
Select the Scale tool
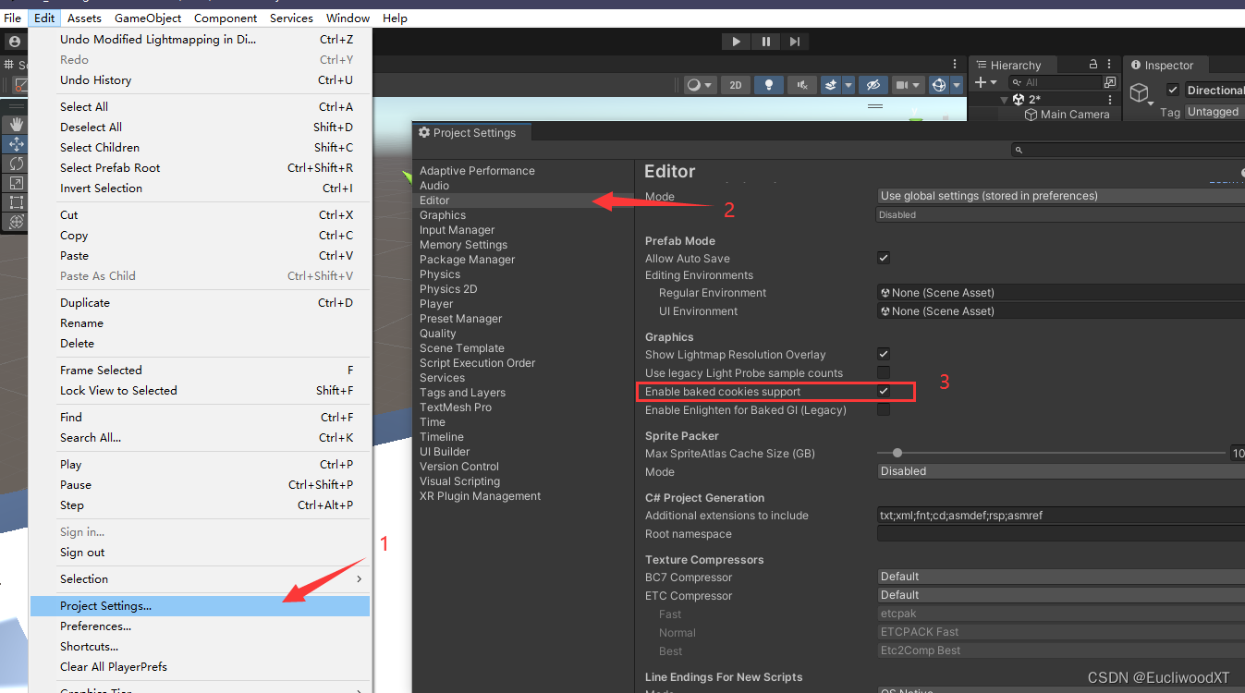[x=16, y=183]
